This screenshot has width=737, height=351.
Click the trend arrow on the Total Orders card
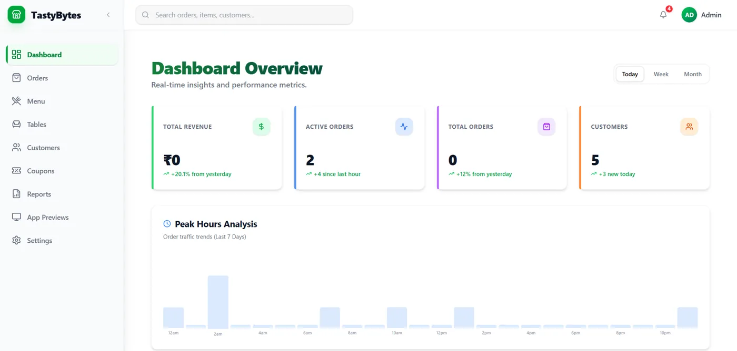[452, 174]
